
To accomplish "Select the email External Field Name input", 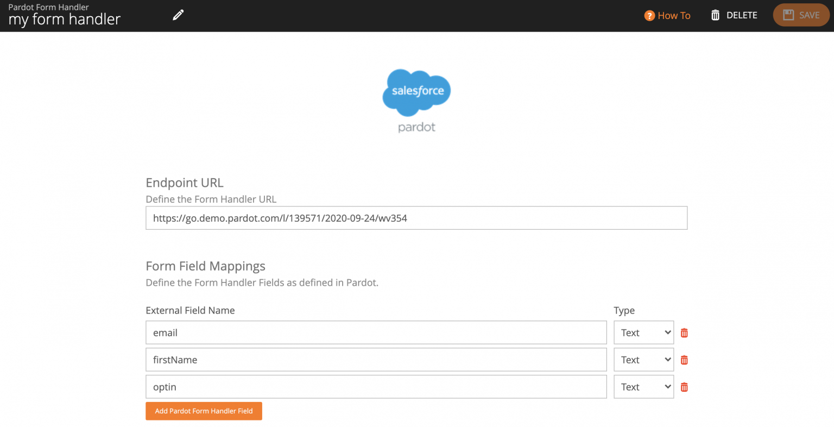I will (376, 332).
